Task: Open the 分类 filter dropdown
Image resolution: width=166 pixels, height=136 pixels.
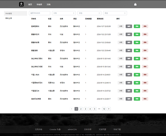Action: tap(64, 13)
